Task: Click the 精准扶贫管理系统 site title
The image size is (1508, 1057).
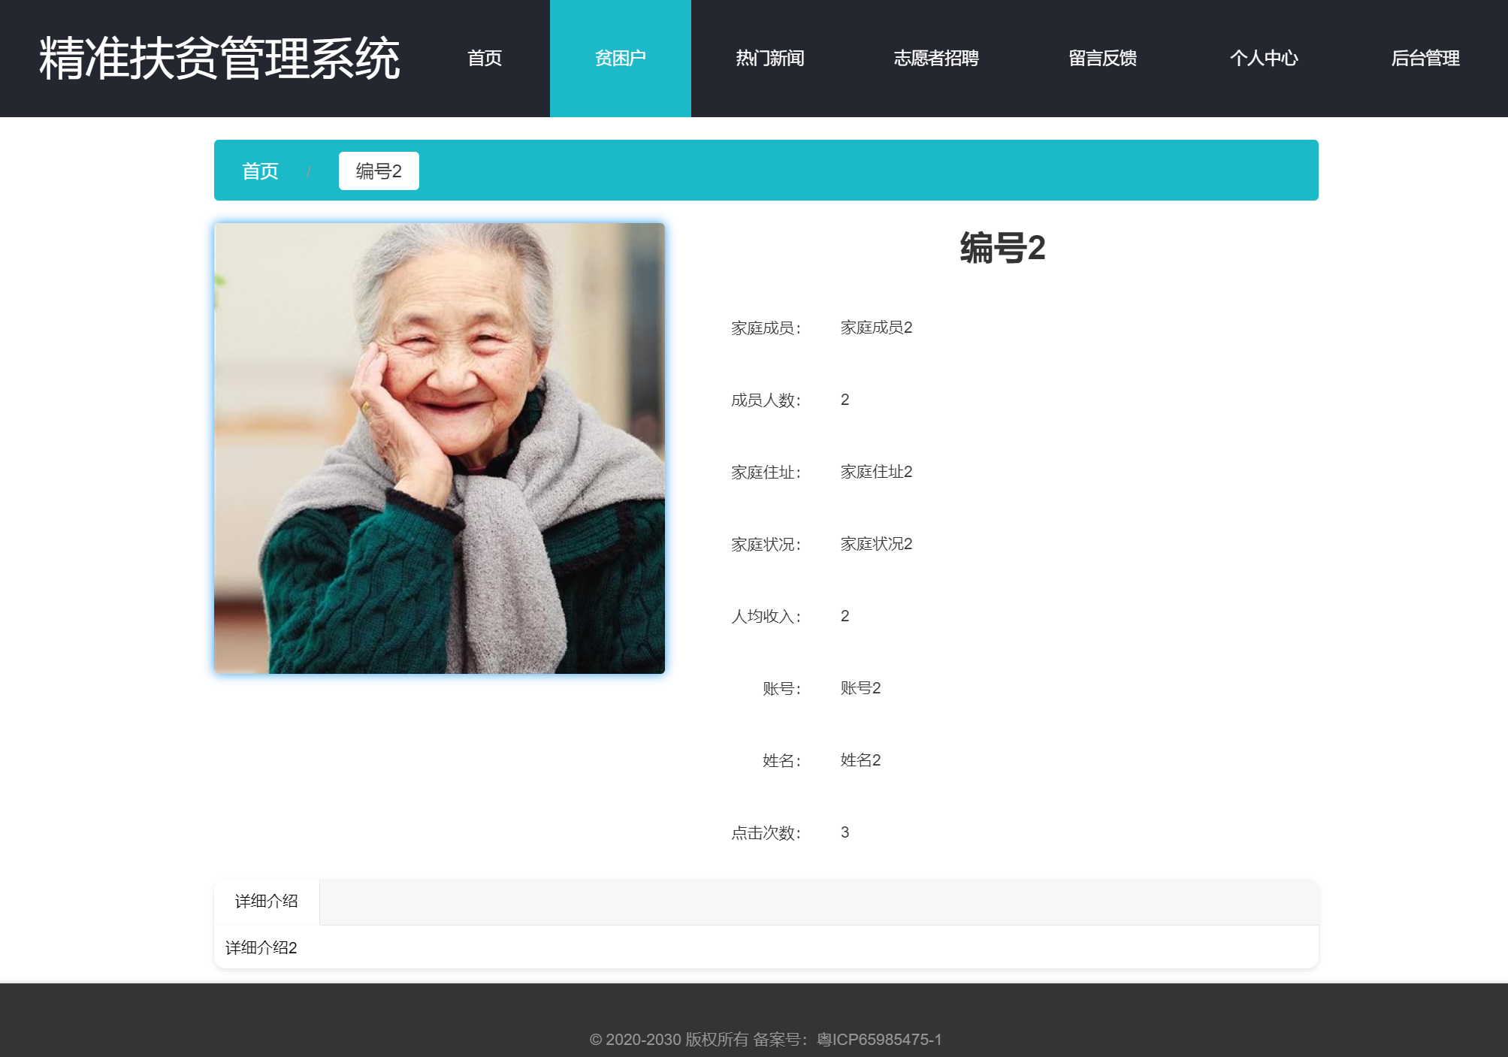Action: [x=219, y=59]
